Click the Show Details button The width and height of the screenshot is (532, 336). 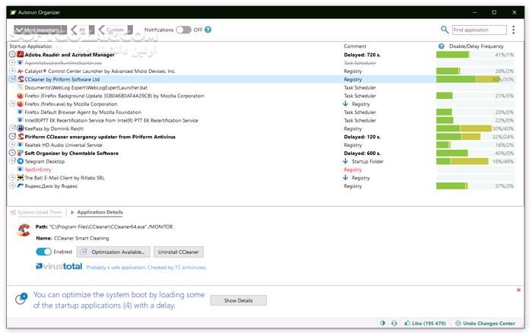[238, 300]
